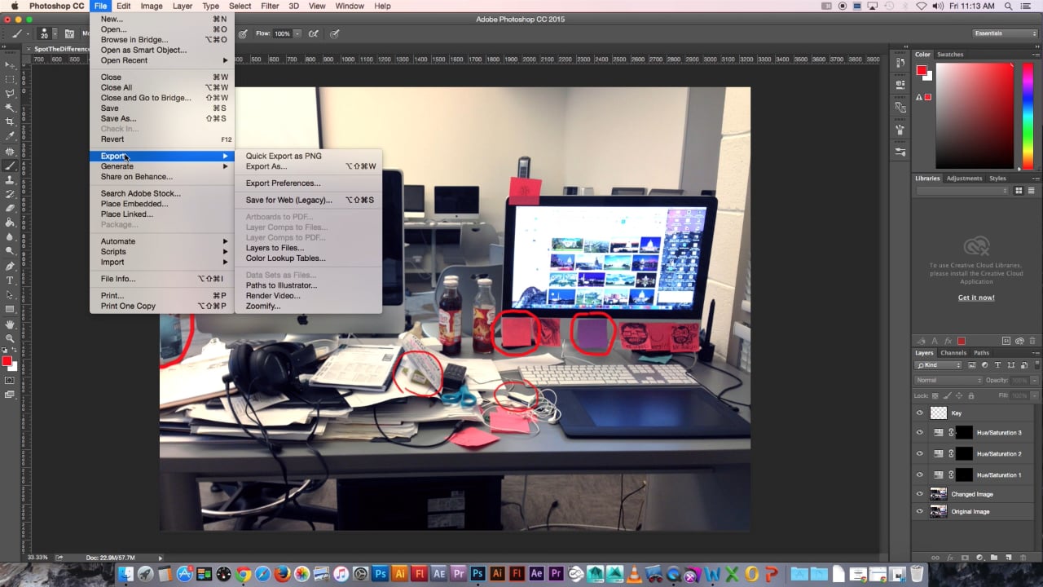Select the Magic Wand tool

pyautogui.click(x=10, y=108)
